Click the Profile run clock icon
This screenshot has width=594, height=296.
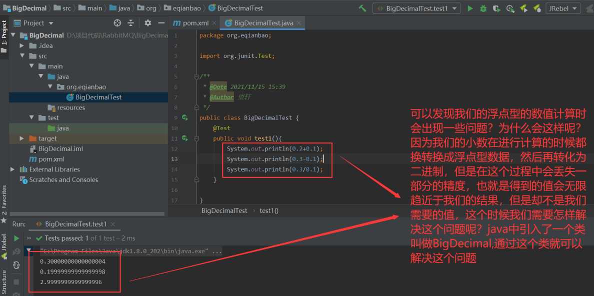click(x=510, y=8)
